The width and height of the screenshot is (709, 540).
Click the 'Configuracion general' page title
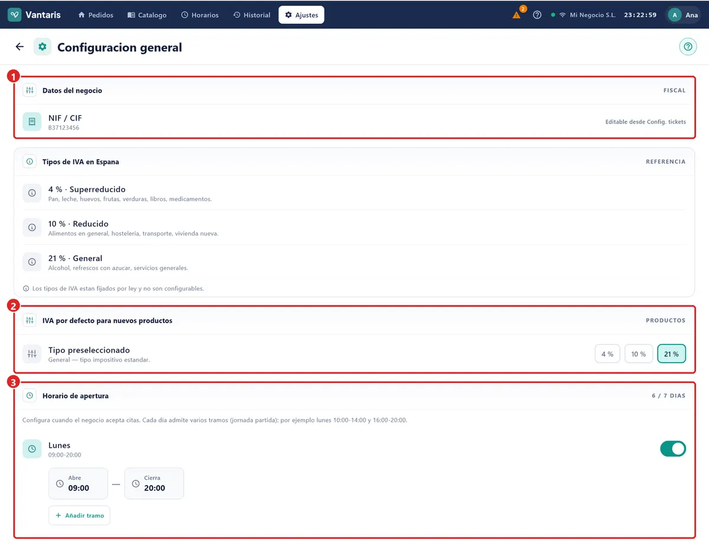120,47
